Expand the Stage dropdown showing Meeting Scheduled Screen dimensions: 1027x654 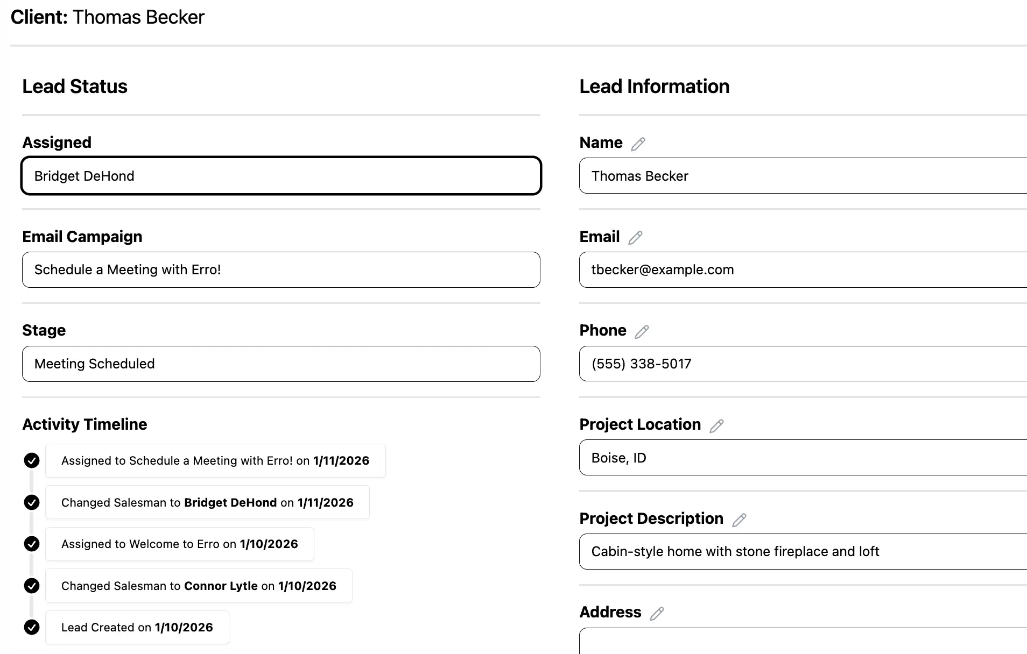coord(281,364)
